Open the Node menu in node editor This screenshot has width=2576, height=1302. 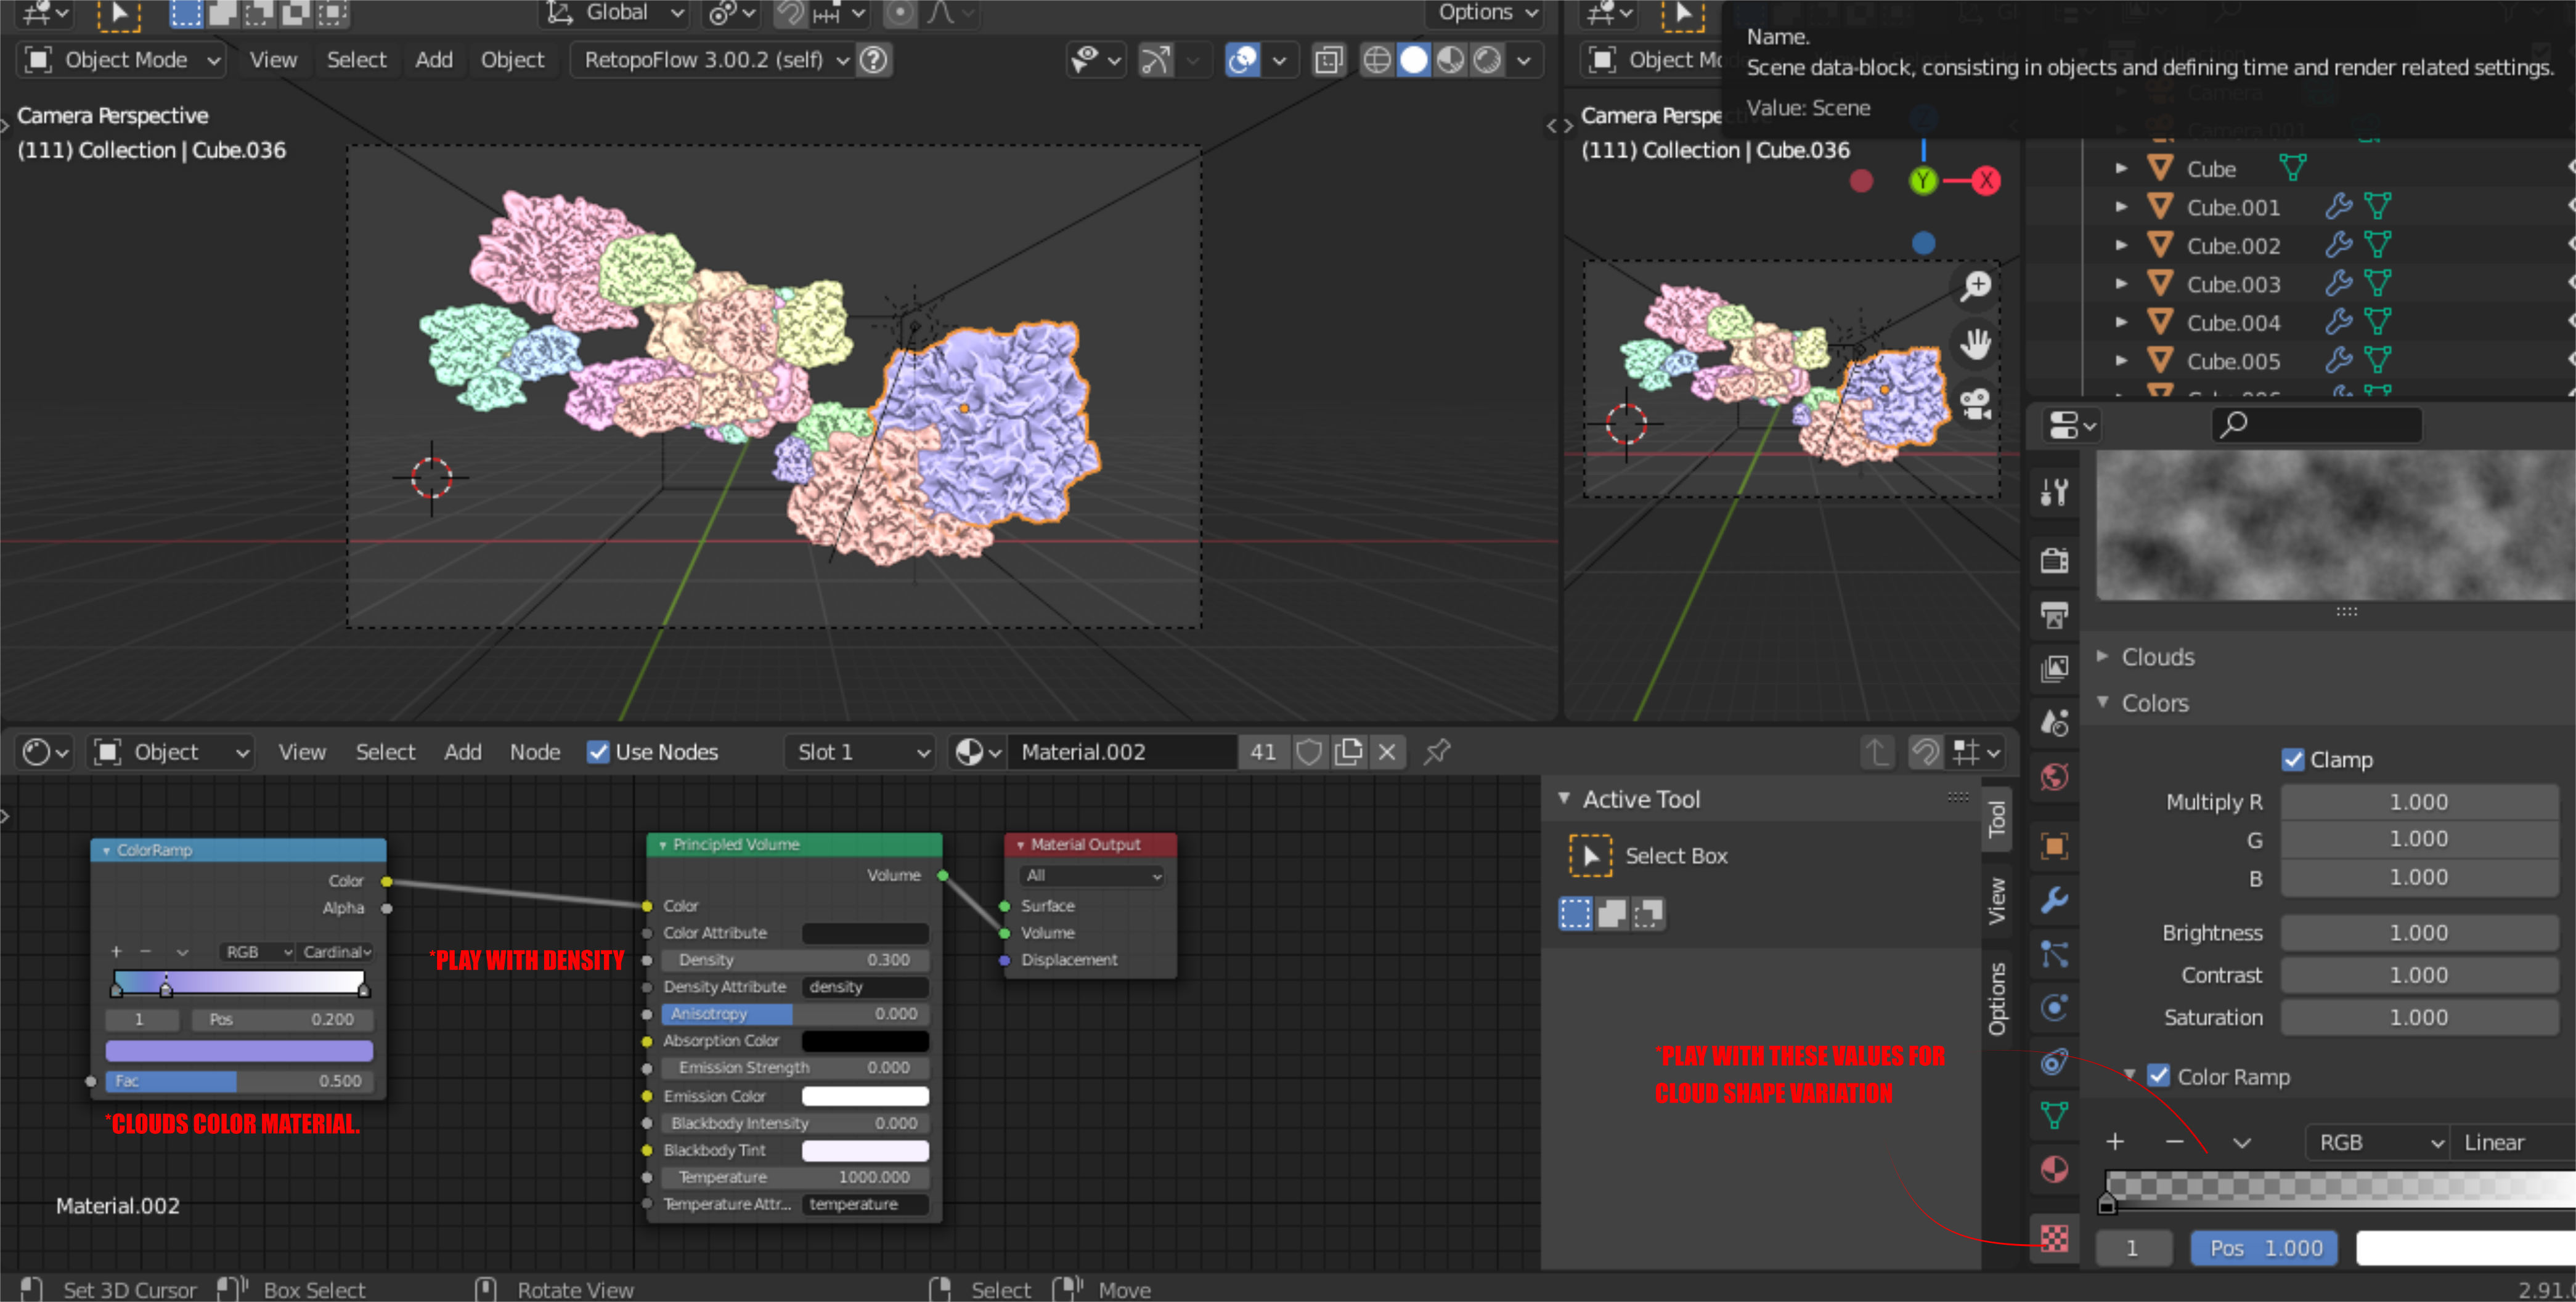tap(534, 751)
